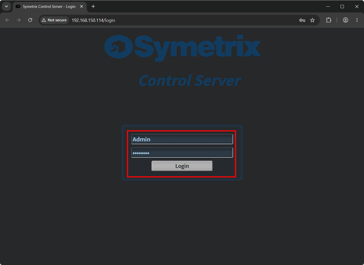Reload the page with refresh icon
The image size is (364, 265).
(30, 20)
